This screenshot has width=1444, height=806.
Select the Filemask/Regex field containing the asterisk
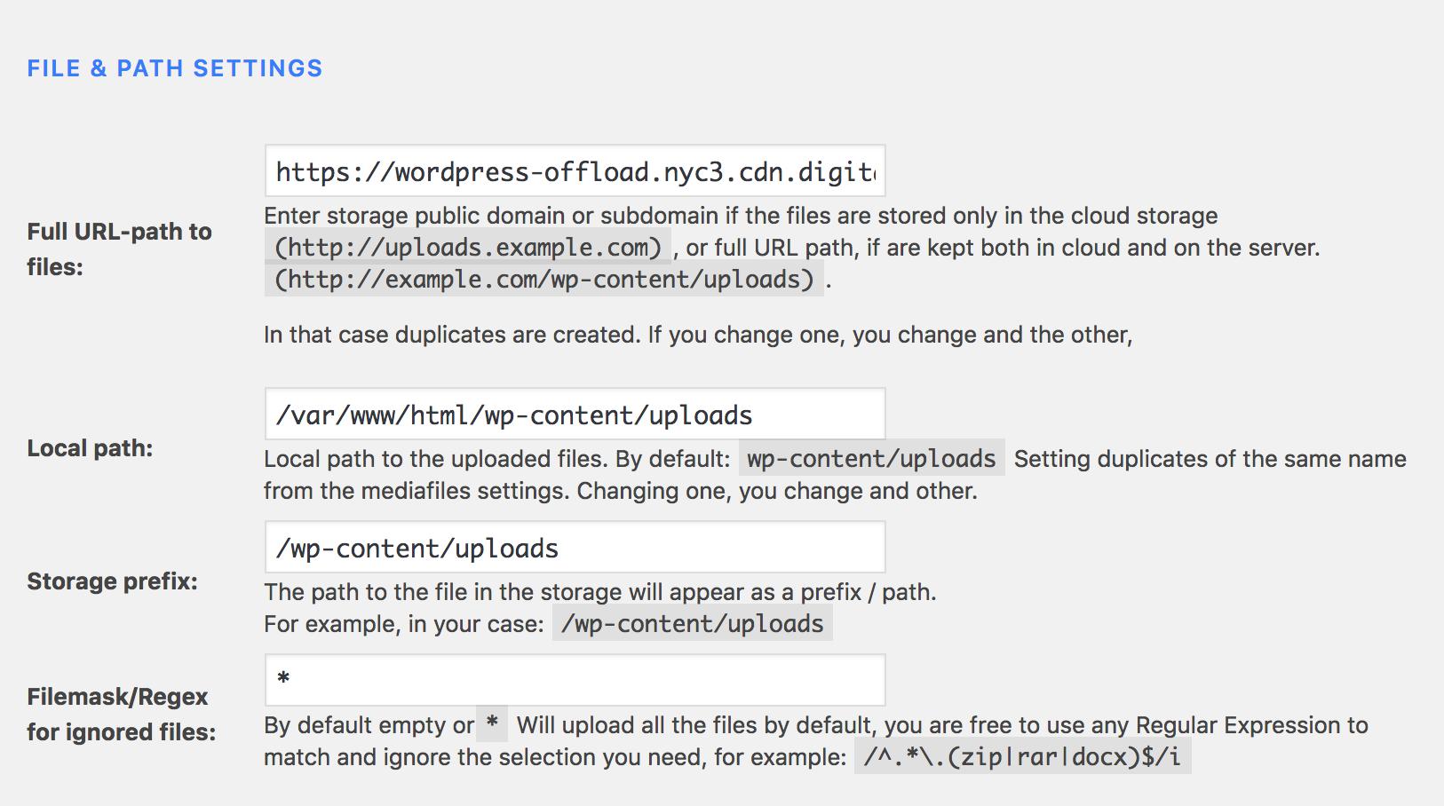[x=575, y=681]
